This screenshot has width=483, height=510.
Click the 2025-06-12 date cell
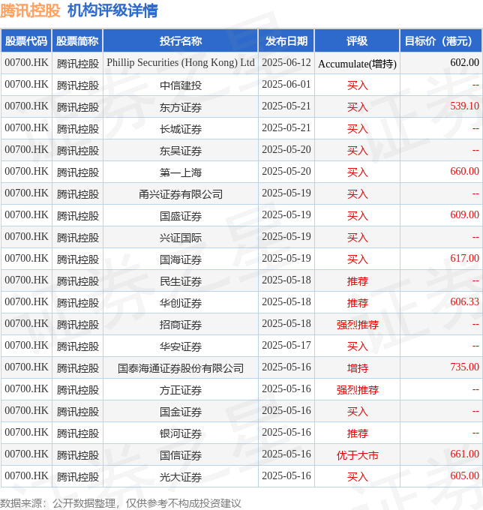coord(286,63)
